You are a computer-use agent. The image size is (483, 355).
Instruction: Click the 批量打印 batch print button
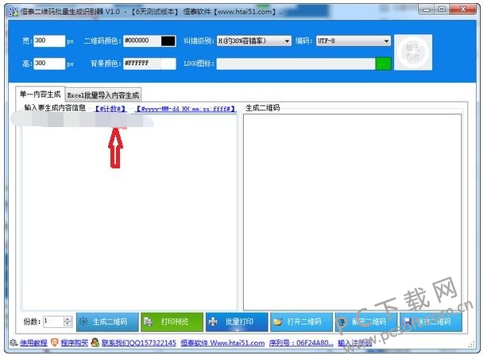tap(237, 322)
